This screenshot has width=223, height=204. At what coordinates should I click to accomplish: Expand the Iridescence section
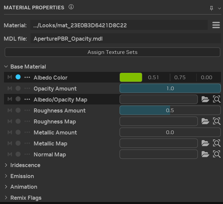pyautogui.click(x=6, y=165)
